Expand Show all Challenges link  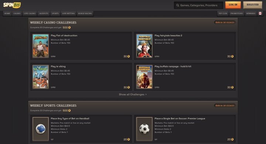point(133,94)
